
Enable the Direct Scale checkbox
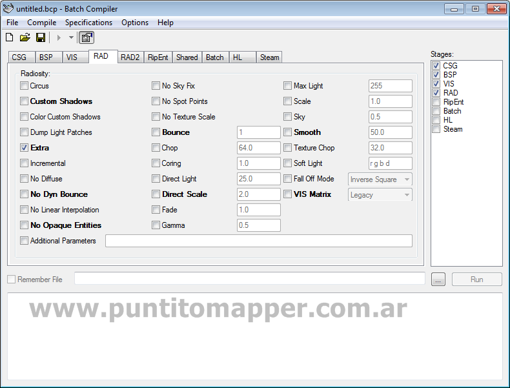click(156, 194)
